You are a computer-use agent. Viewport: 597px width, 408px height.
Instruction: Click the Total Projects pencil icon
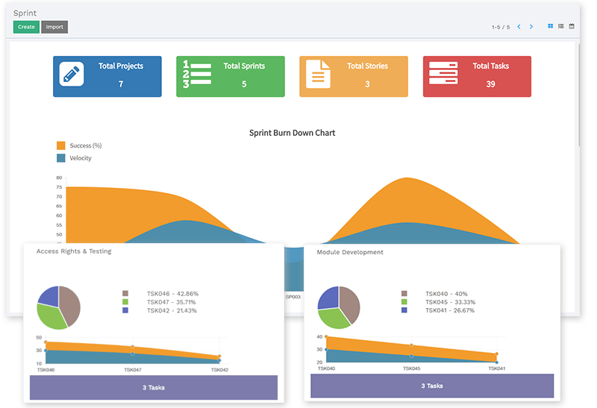(72, 75)
